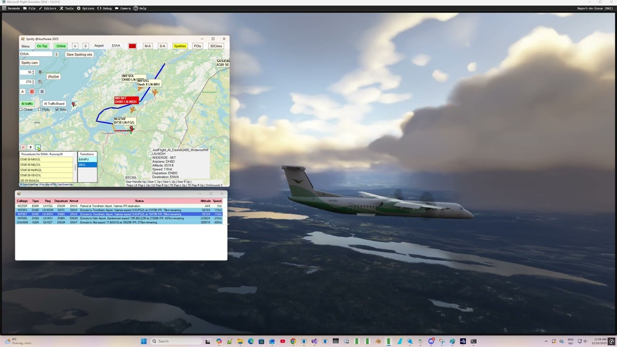Click the S search button beside ENVA field
The height and width of the screenshot is (347, 617).
(x=56, y=54)
